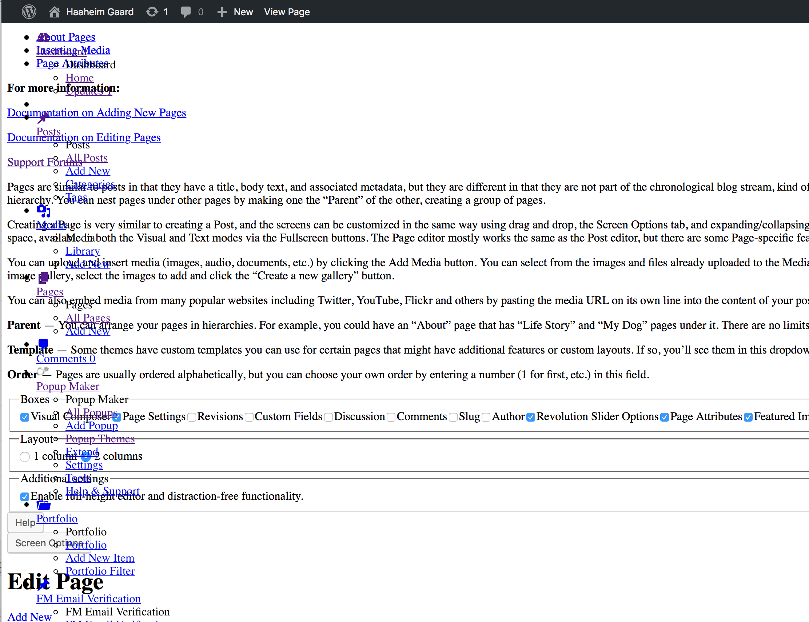
Task: Open the updates icon showing 1
Action: coord(152,12)
